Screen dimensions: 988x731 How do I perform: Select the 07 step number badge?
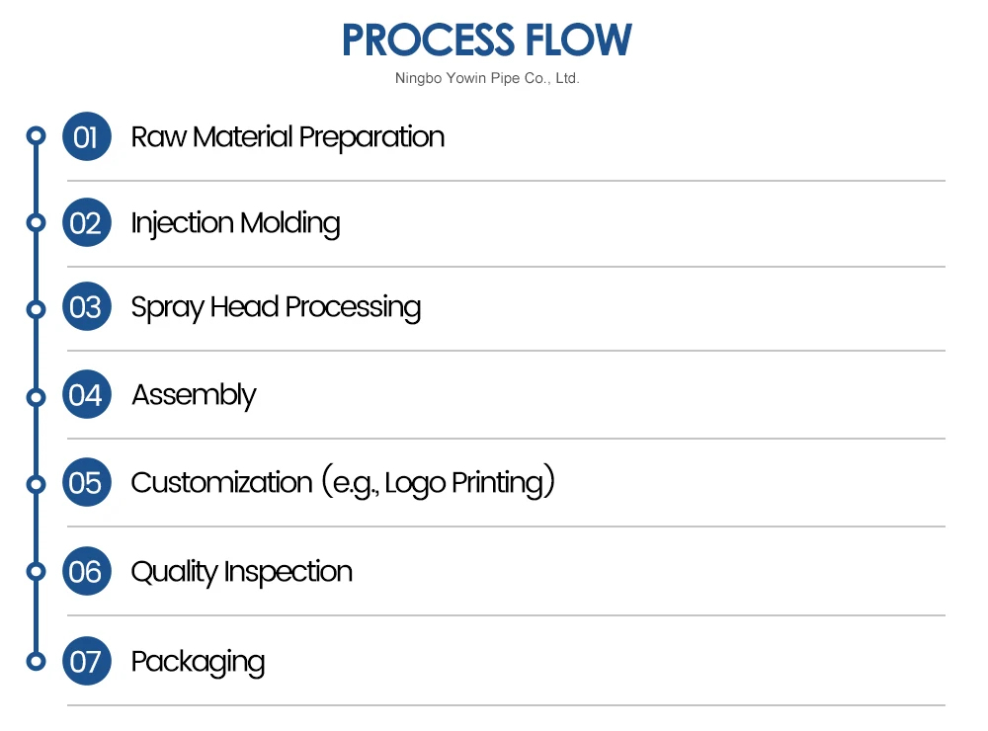point(86,661)
